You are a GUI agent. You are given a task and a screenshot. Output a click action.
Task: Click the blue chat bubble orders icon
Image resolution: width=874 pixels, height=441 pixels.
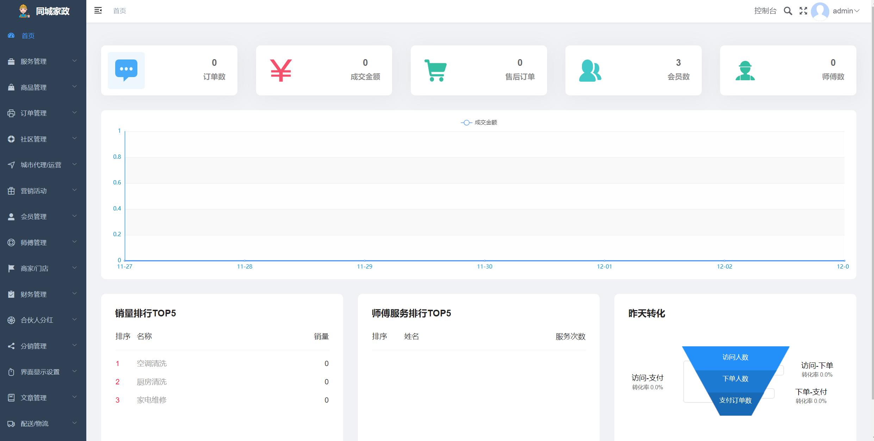(x=126, y=70)
